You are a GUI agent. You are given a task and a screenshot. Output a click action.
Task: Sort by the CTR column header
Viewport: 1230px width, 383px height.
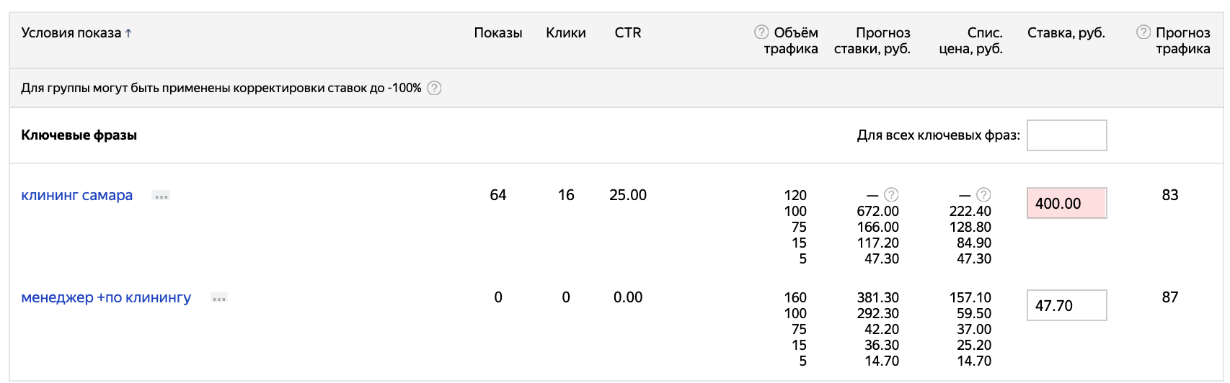(628, 33)
